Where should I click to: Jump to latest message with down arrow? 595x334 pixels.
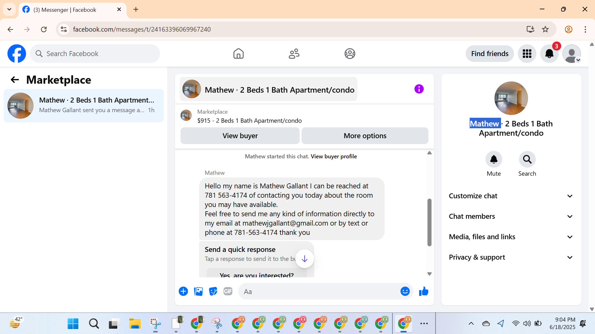click(304, 259)
